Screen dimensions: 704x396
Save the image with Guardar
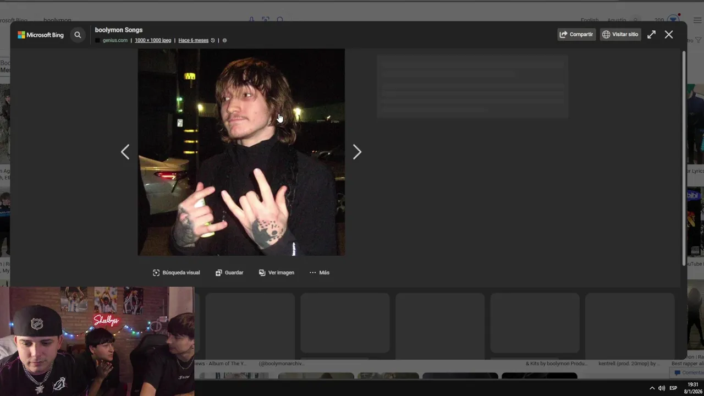[x=229, y=272]
